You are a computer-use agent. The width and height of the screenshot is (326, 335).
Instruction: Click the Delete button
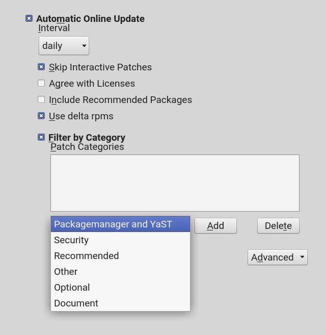[278, 226]
